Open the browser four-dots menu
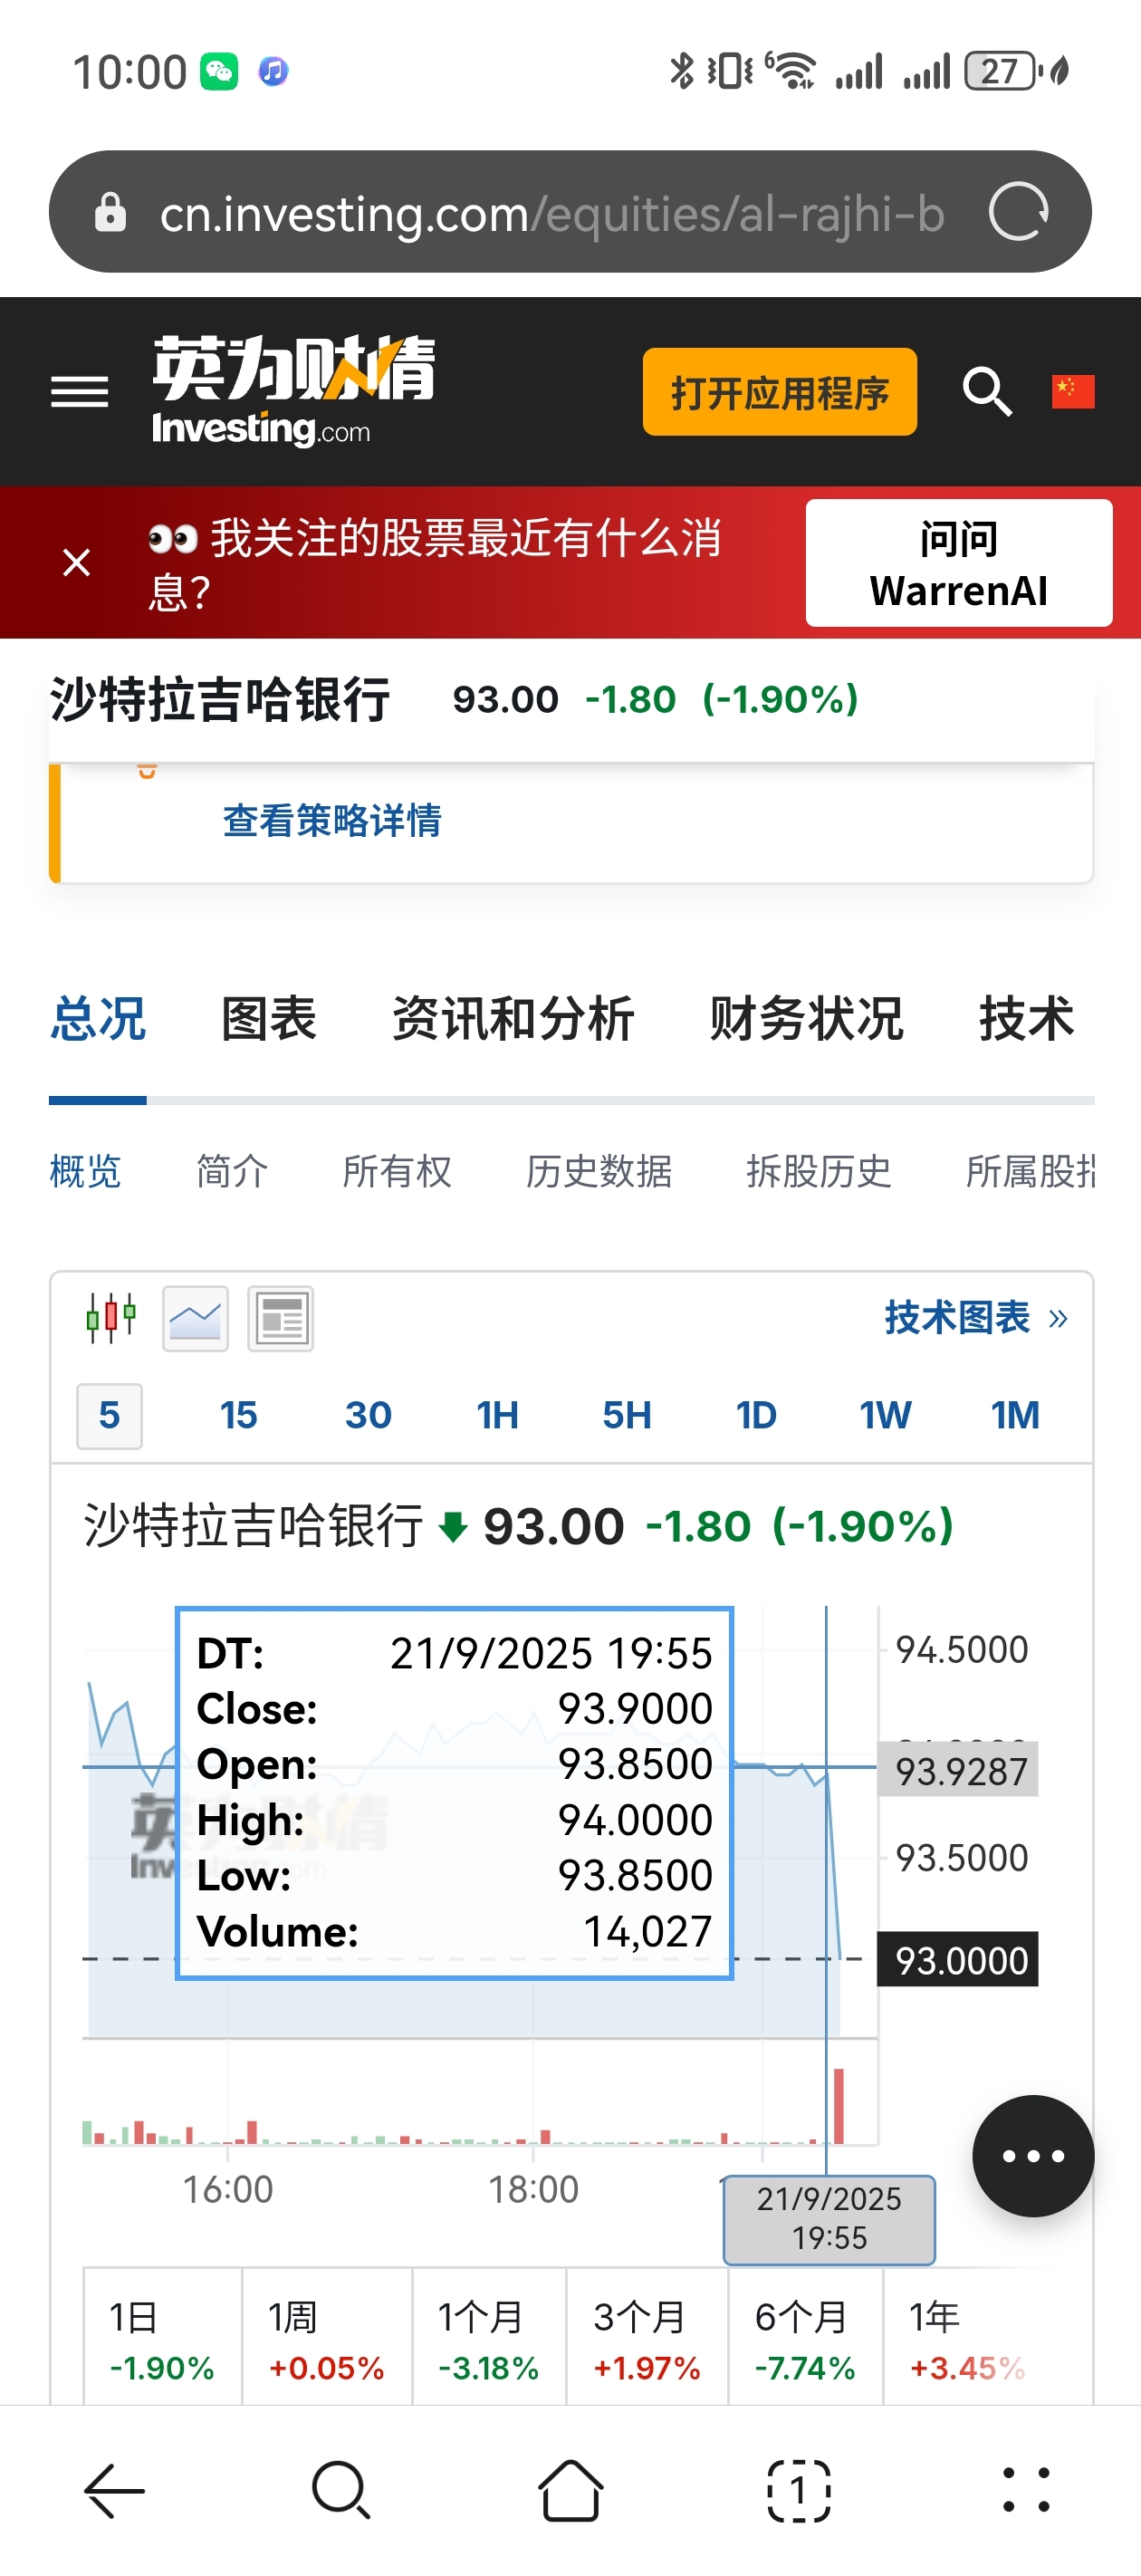Image resolution: width=1141 pixels, height=2576 pixels. [x=1026, y=2489]
